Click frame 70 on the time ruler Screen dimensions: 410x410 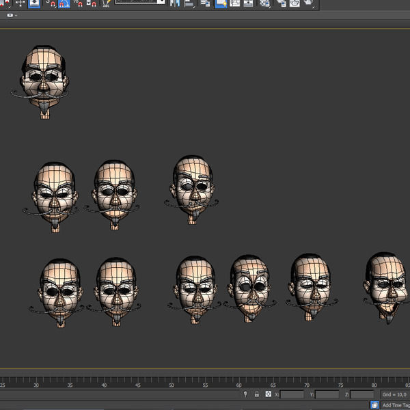click(307, 385)
